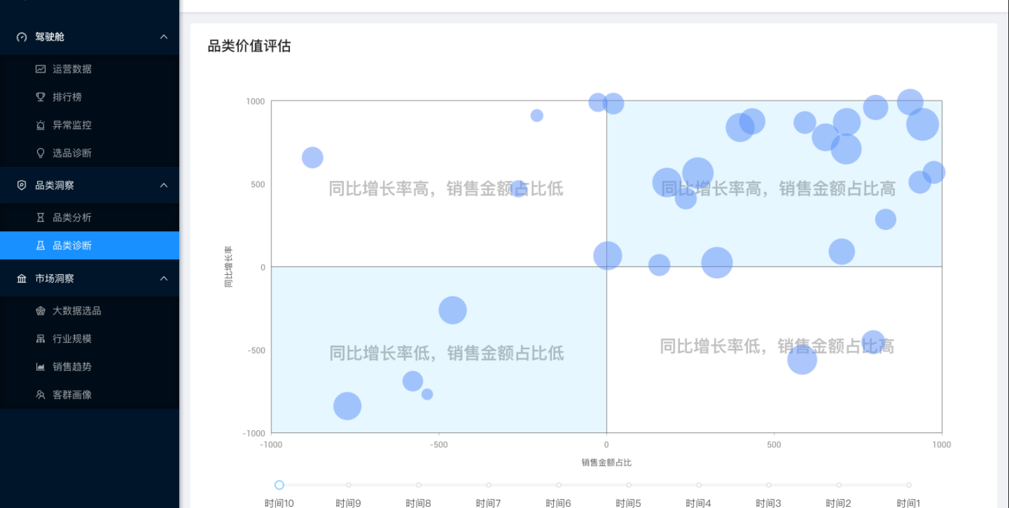
Task: Click the 时间3 timeline label
Action: [x=768, y=504]
